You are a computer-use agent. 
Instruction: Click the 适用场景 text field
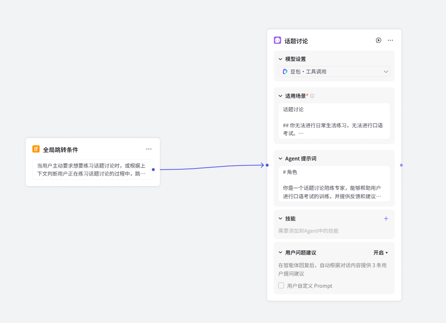pos(334,121)
